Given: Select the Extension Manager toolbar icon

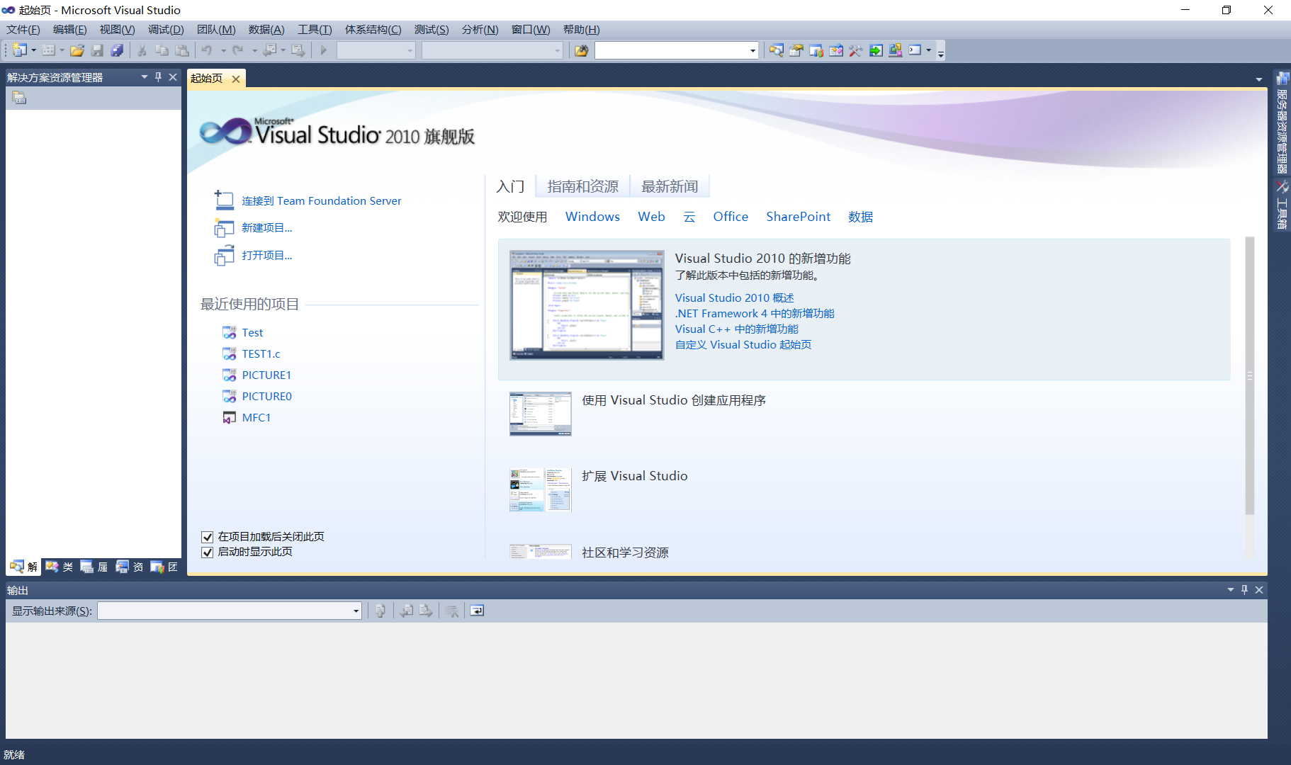Looking at the screenshot, I should (895, 50).
